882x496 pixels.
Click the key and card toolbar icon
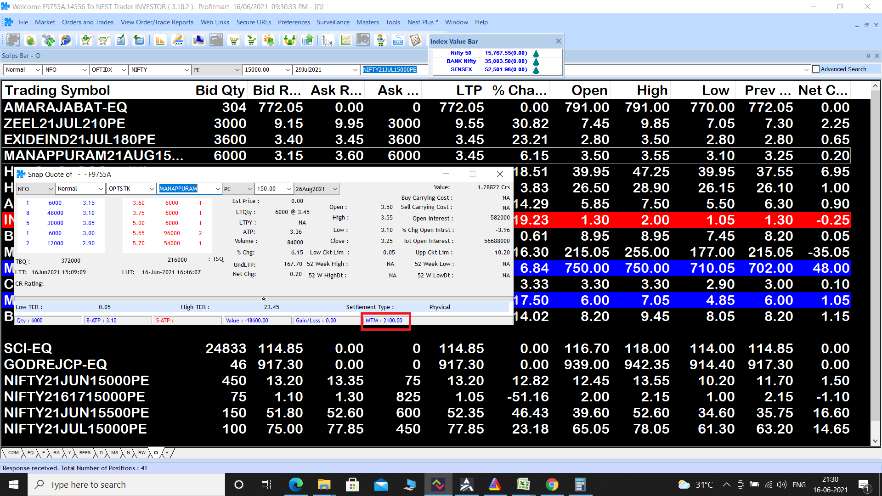(x=178, y=40)
